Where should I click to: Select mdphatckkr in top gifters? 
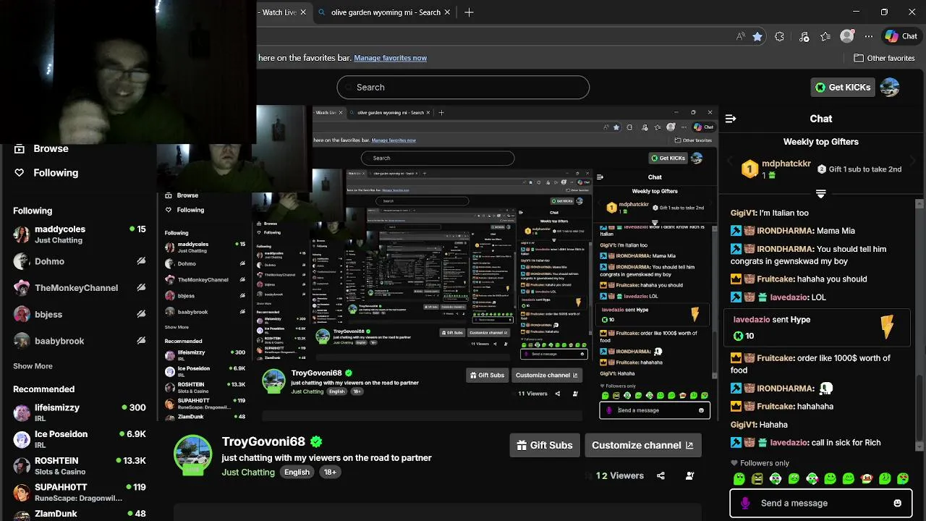click(x=786, y=164)
